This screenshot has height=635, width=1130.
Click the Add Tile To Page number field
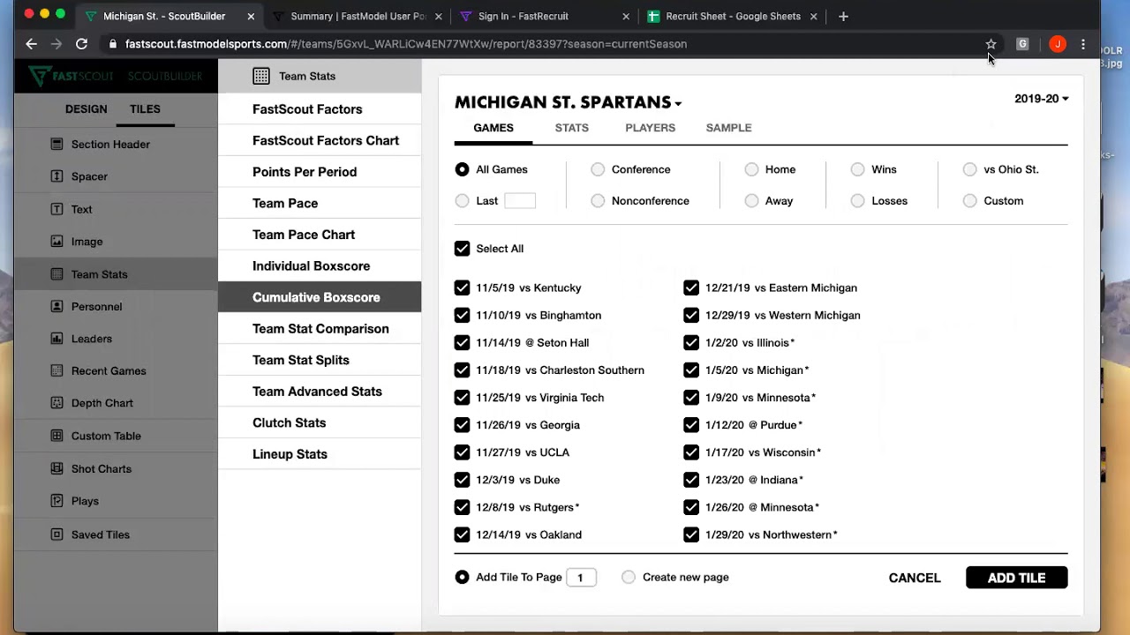click(581, 578)
